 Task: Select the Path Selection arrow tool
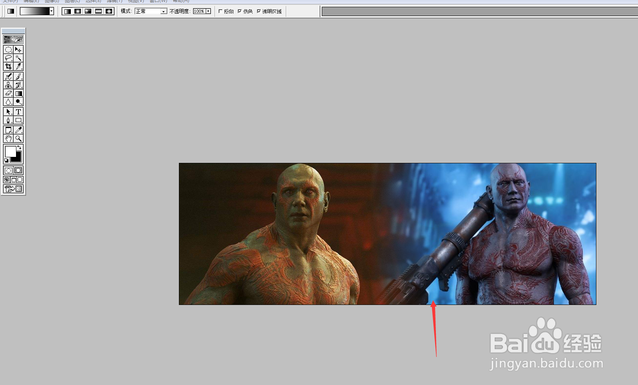pos(8,112)
